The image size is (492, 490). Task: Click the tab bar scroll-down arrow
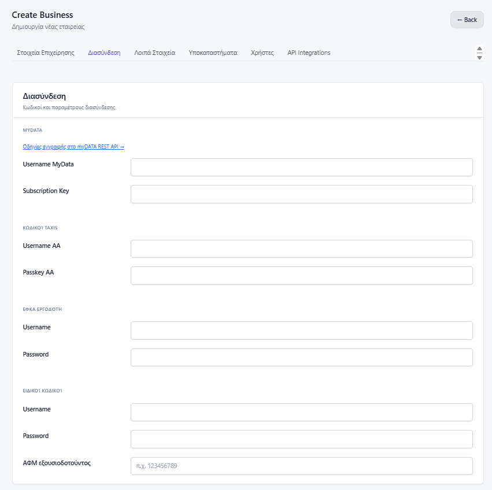479,57
